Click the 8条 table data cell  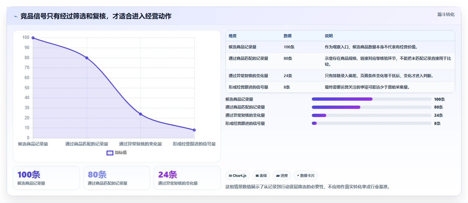[287, 87]
